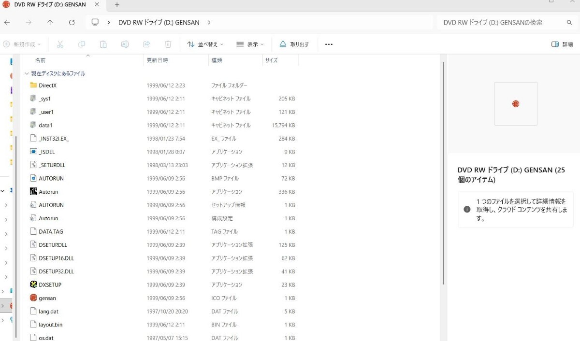
Task: Sort by 種類 column header
Action: coord(217,60)
